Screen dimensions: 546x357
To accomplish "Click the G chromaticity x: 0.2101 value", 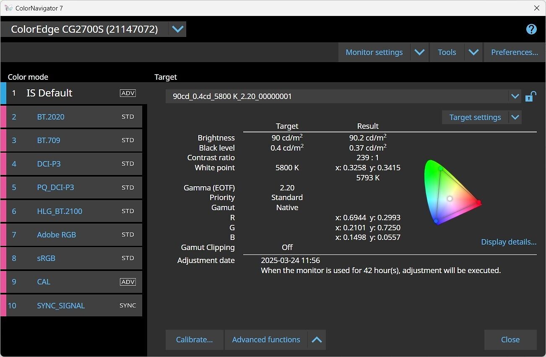I will tap(350, 228).
